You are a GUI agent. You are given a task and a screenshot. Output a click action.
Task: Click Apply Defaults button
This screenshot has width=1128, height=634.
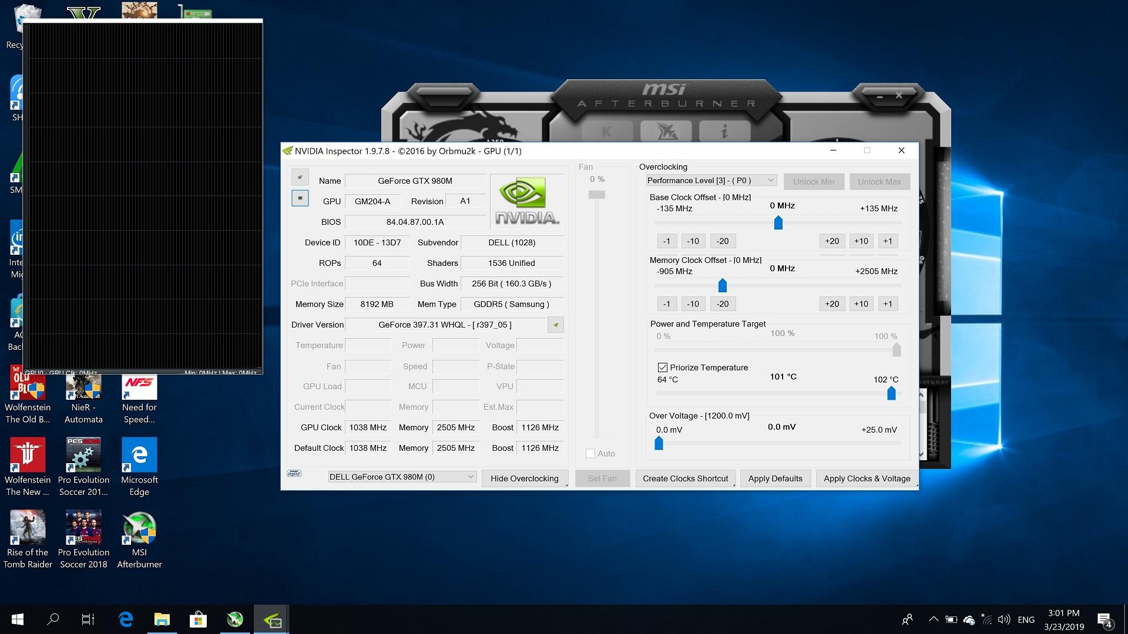click(x=775, y=478)
